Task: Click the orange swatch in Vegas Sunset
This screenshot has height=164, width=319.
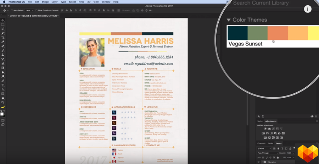Action: pyautogui.click(x=278, y=33)
